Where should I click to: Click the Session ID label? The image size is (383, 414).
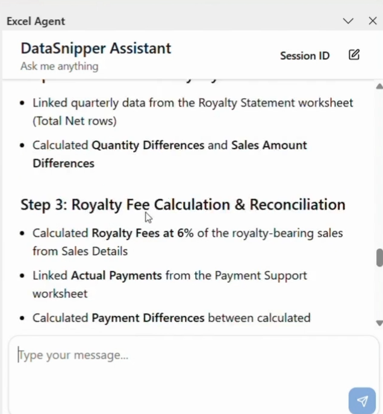point(305,56)
